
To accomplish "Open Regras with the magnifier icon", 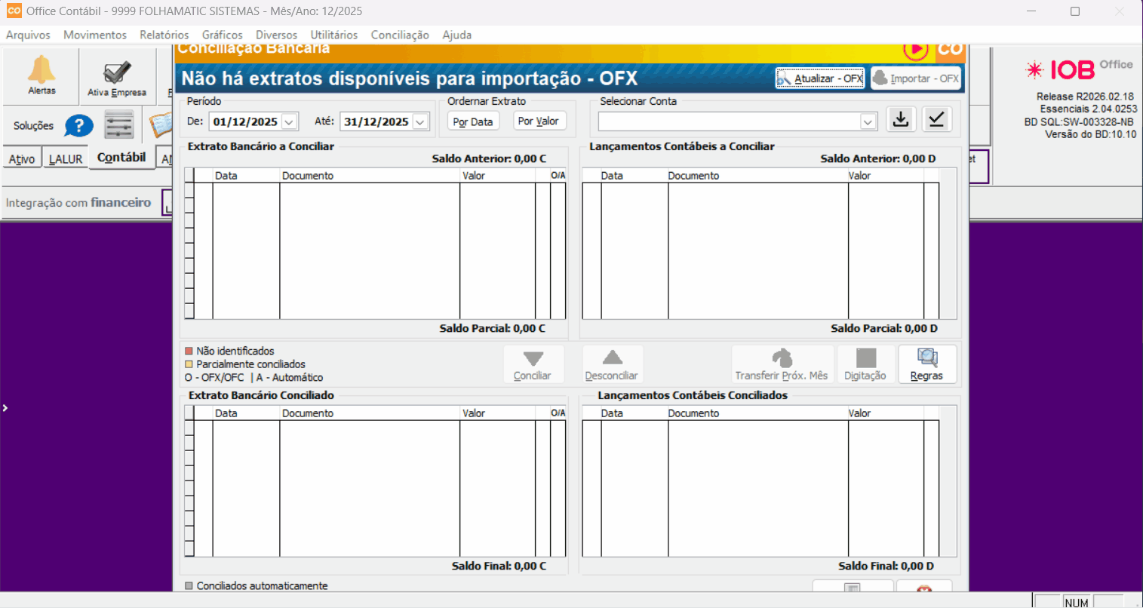I will coord(926,364).
